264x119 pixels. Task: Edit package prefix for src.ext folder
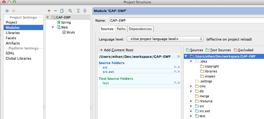pyautogui.click(x=175, y=72)
